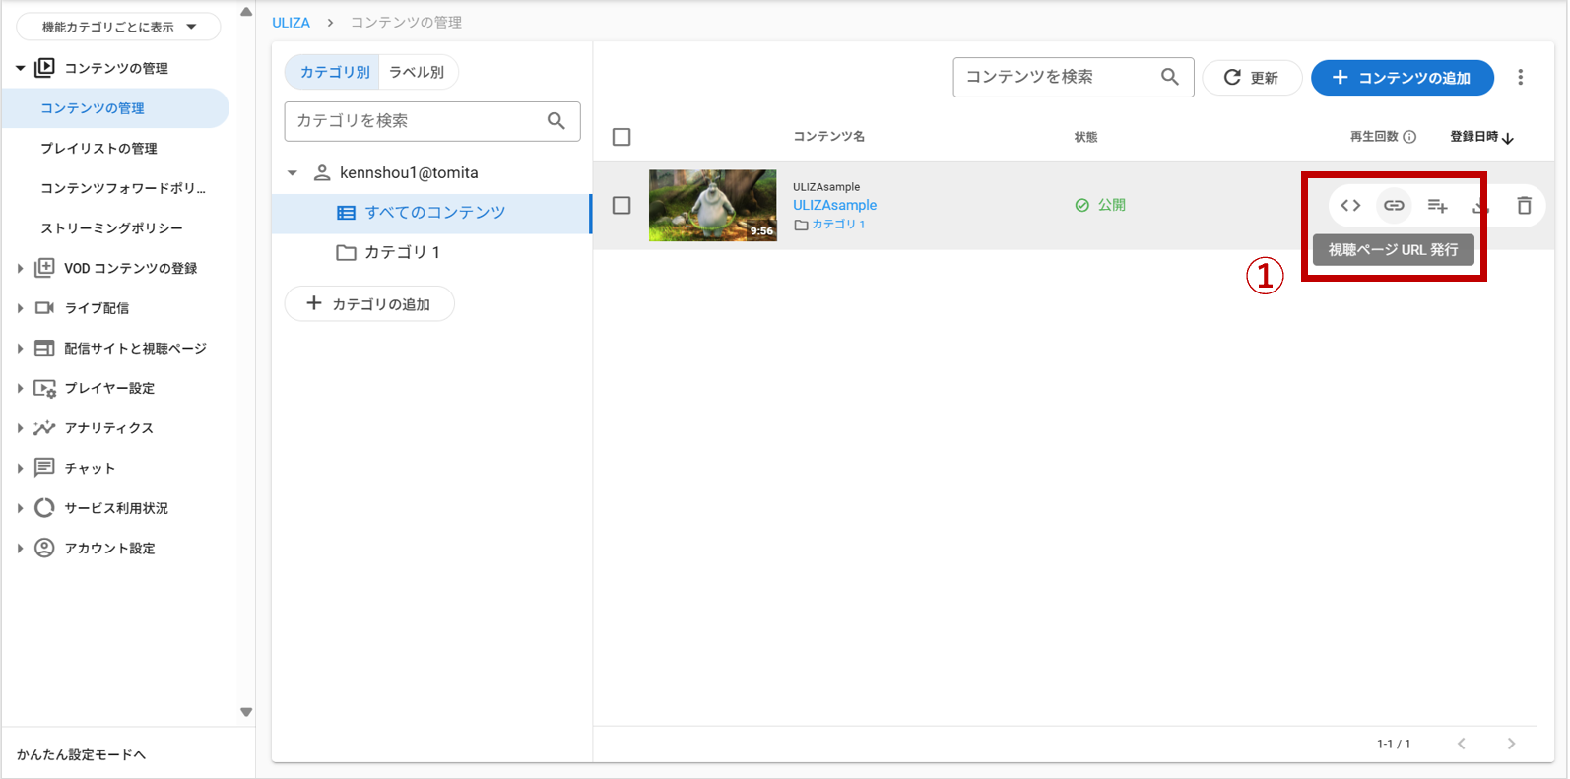Collapse the kennshou1@tomita tree node
The height and width of the screenshot is (779, 1570).
click(293, 173)
